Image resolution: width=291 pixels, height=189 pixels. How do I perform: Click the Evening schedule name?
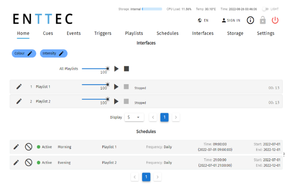coord(64,162)
